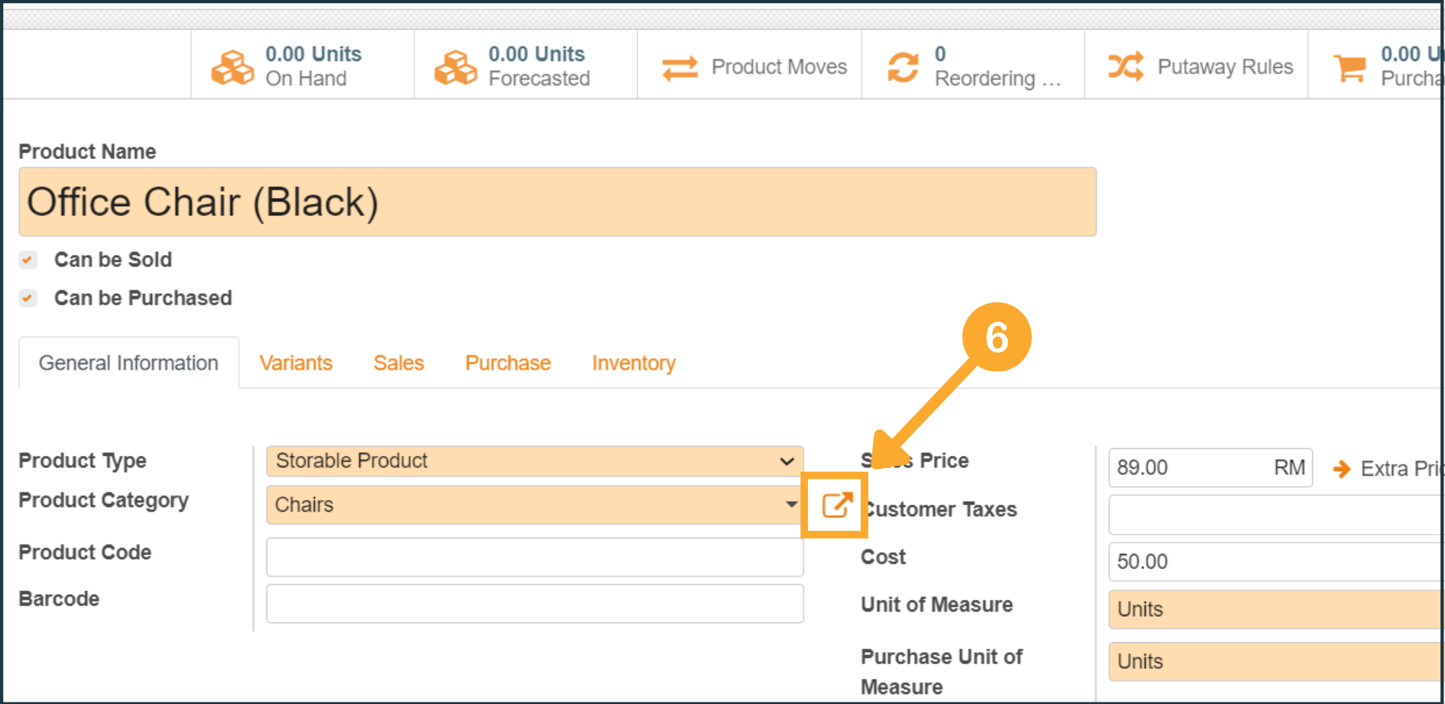This screenshot has height=704, width=1445.
Task: Click the Product Code input field
Action: [534, 557]
